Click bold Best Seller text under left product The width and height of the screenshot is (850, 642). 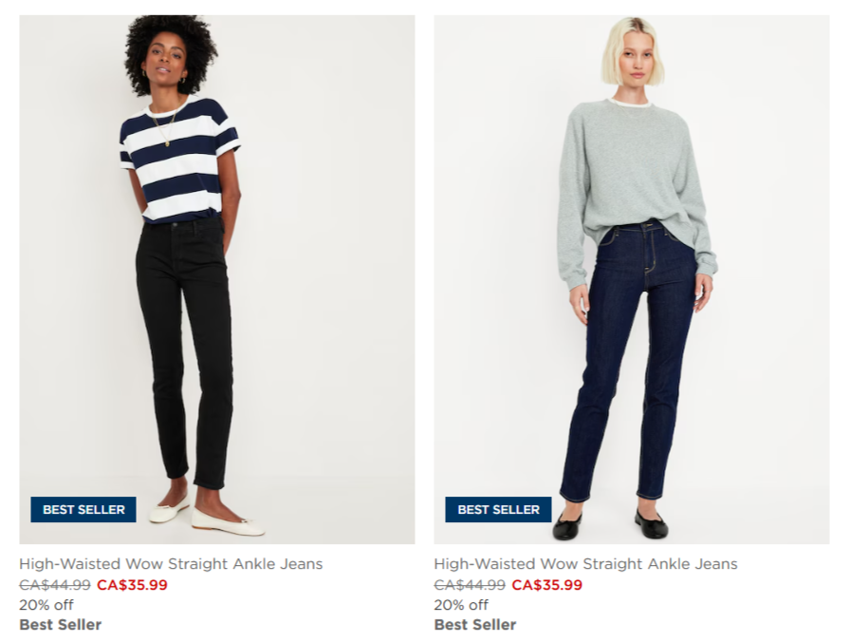point(61,625)
